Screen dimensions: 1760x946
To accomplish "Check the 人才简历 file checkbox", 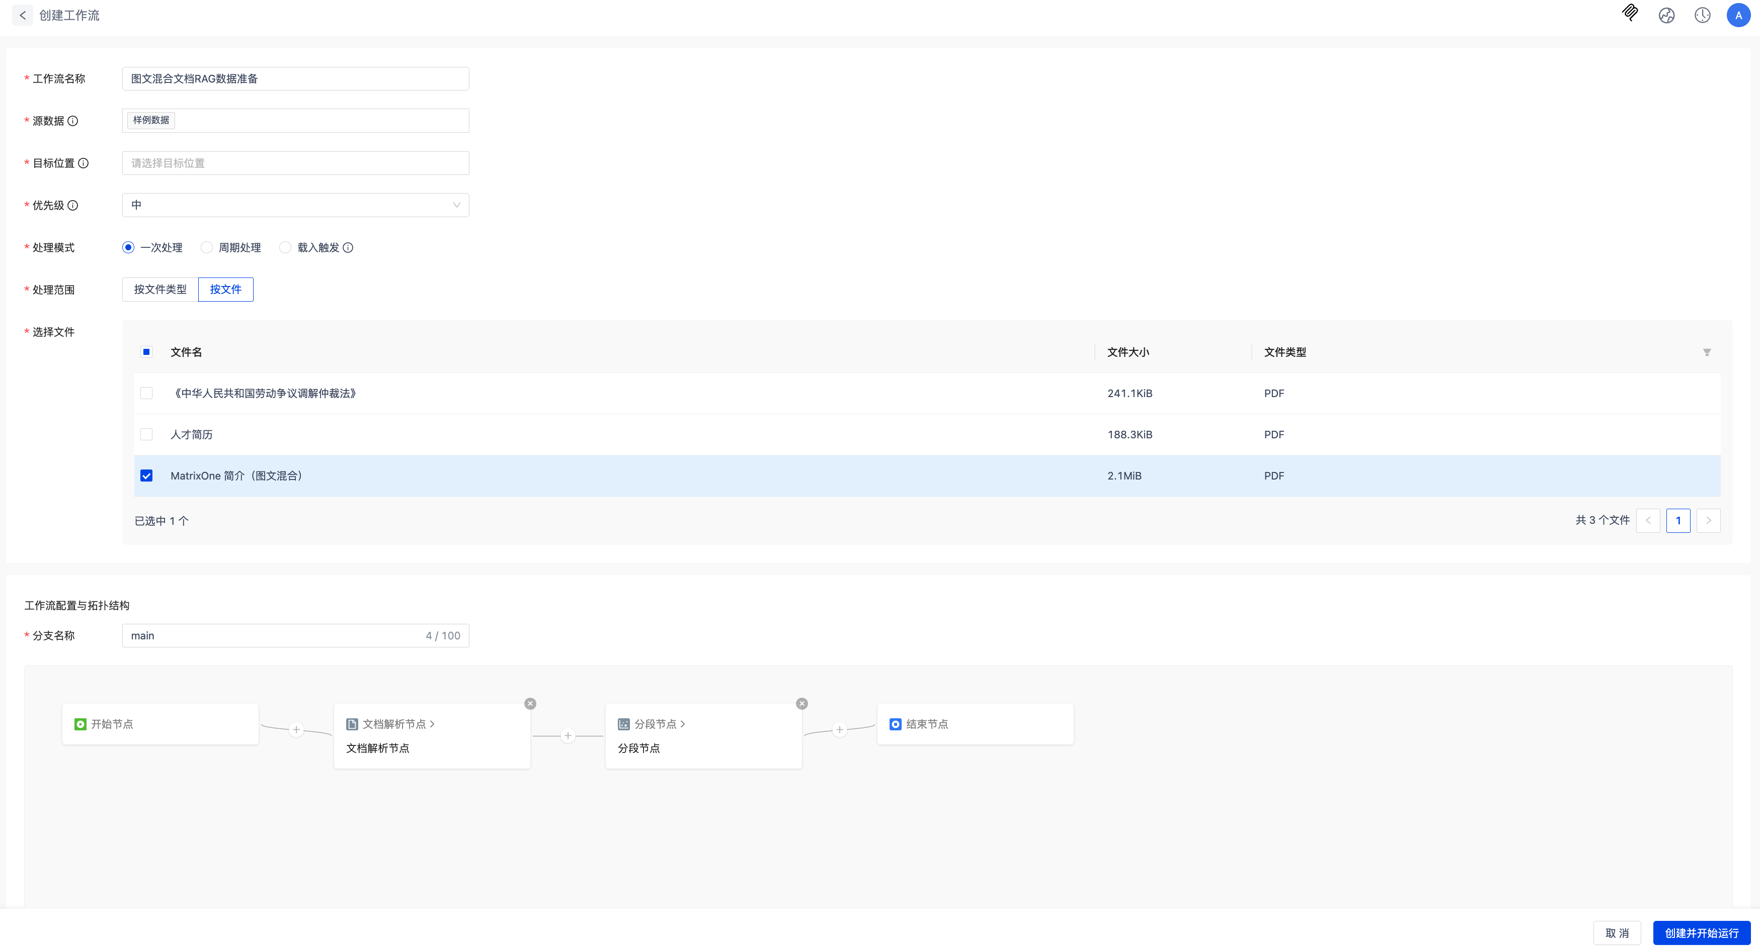I will pyautogui.click(x=146, y=434).
